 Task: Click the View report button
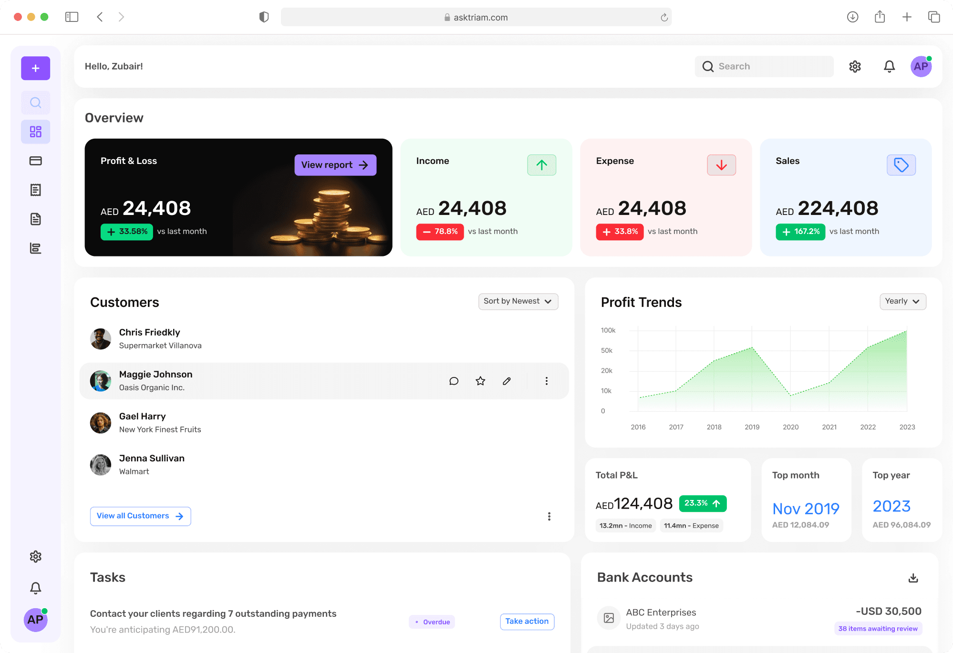coord(335,165)
